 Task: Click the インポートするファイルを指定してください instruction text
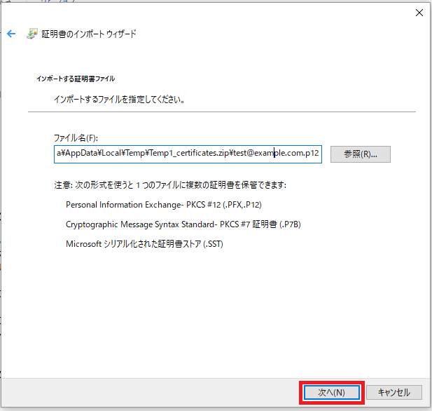coord(119,100)
